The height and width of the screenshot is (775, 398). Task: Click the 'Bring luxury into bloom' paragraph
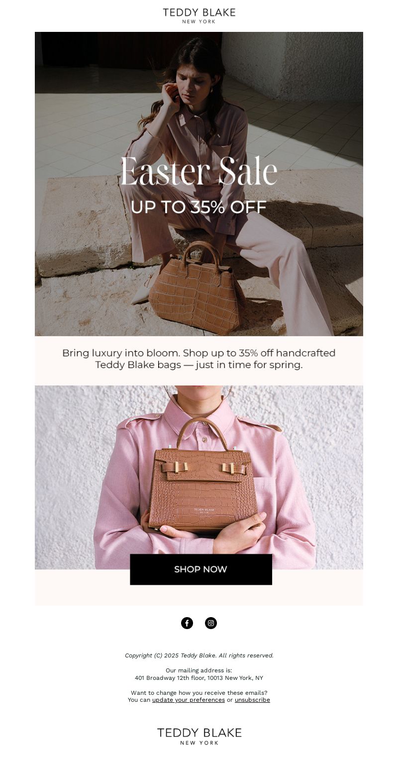point(199,359)
